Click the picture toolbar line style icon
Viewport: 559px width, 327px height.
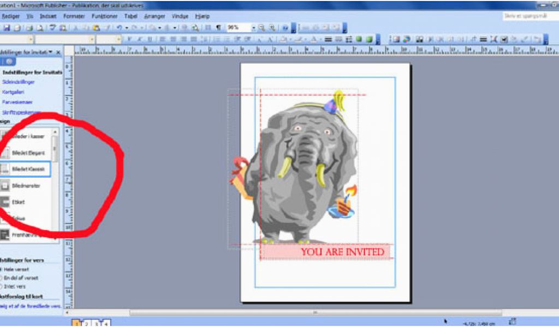[484, 39]
